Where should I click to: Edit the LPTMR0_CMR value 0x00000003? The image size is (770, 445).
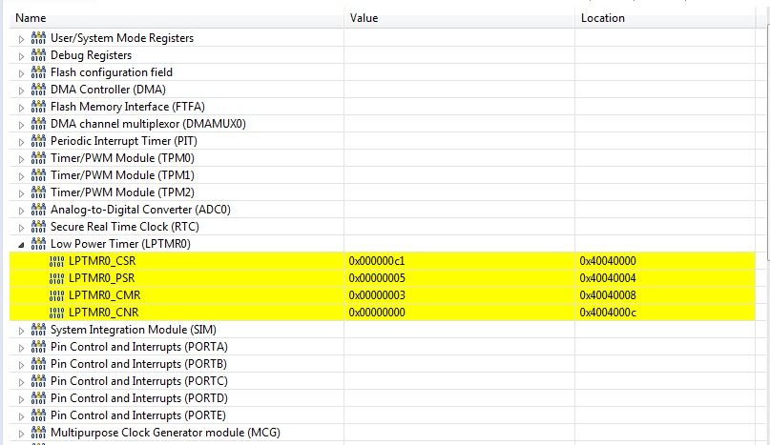(377, 295)
